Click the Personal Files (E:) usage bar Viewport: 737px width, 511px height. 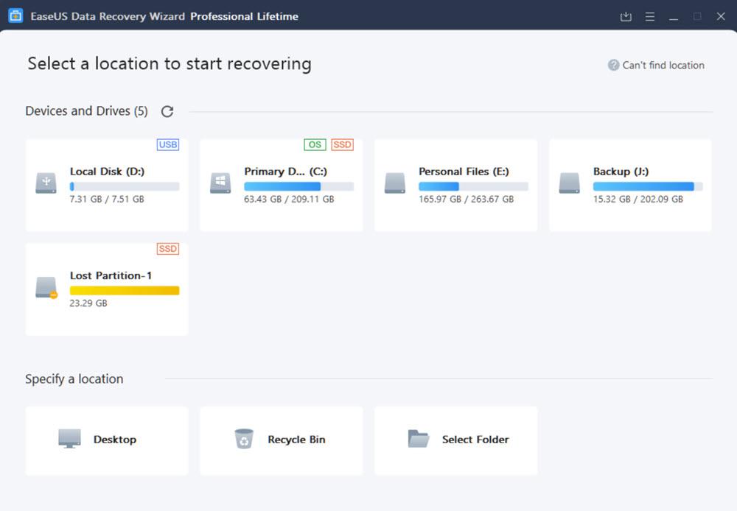(x=473, y=186)
